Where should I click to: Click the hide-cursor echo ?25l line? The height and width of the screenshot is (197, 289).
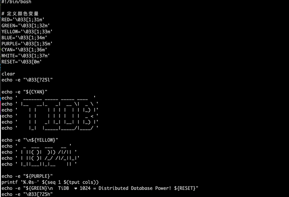[x=27, y=80]
